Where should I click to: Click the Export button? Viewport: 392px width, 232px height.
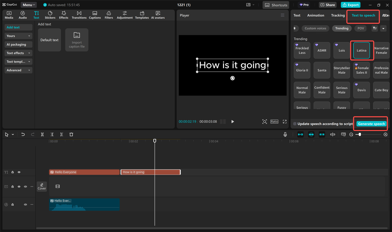pos(350,5)
